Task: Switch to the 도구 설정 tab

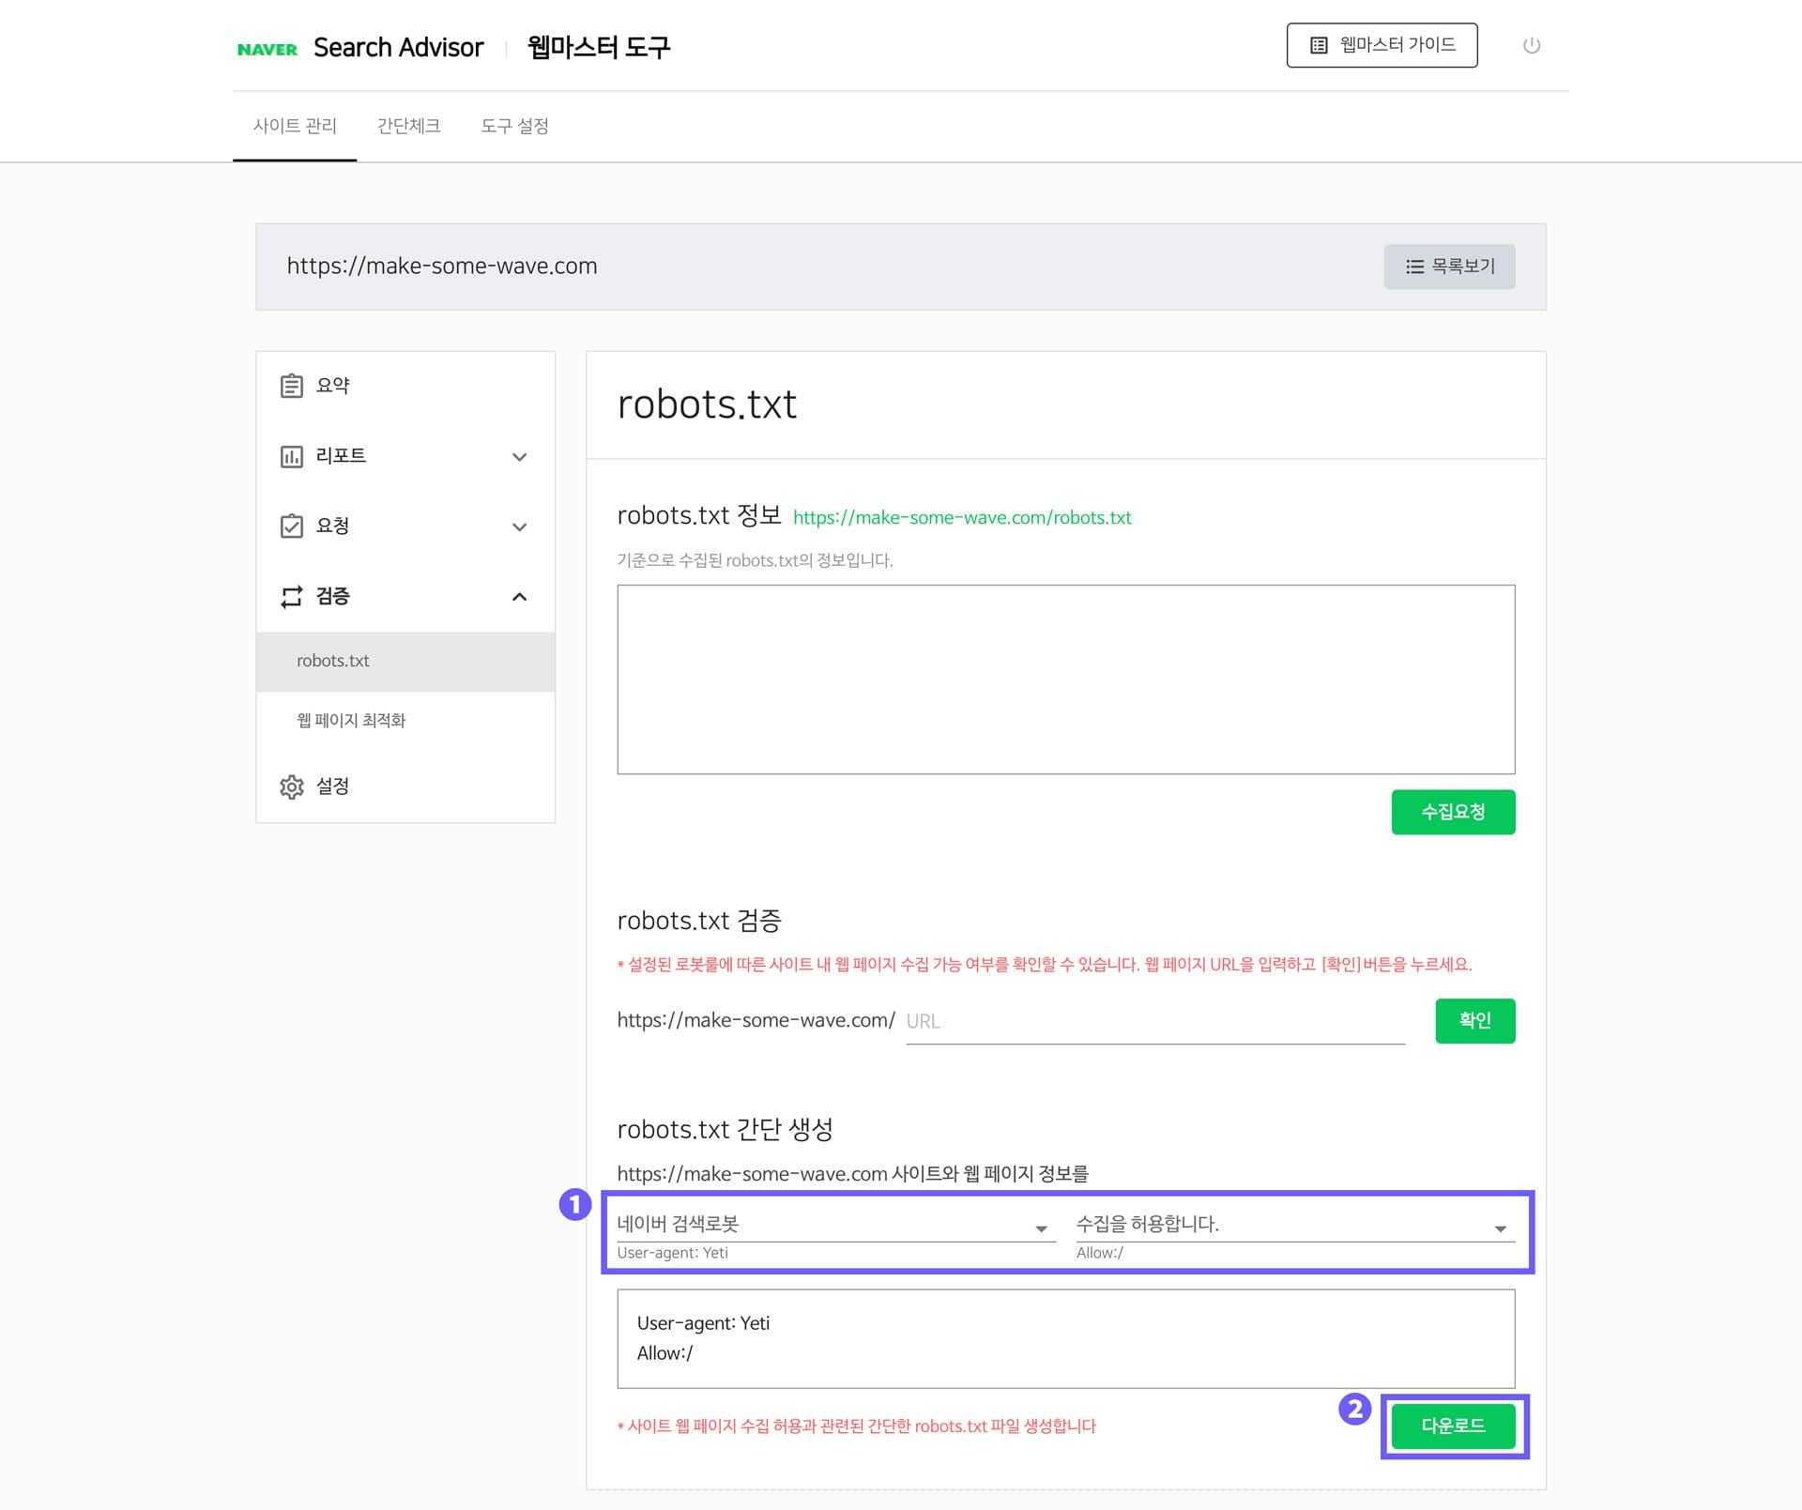Action: 514,126
